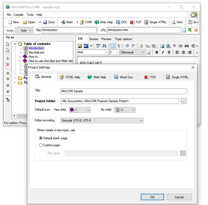
Task: Move topic down with down arrow
Action: click(8, 79)
